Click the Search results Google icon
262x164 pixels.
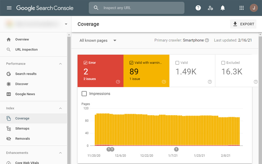pyautogui.click(x=9, y=74)
